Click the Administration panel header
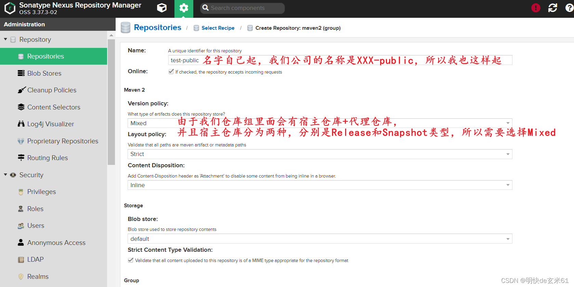This screenshot has width=574, height=287. 58,24
